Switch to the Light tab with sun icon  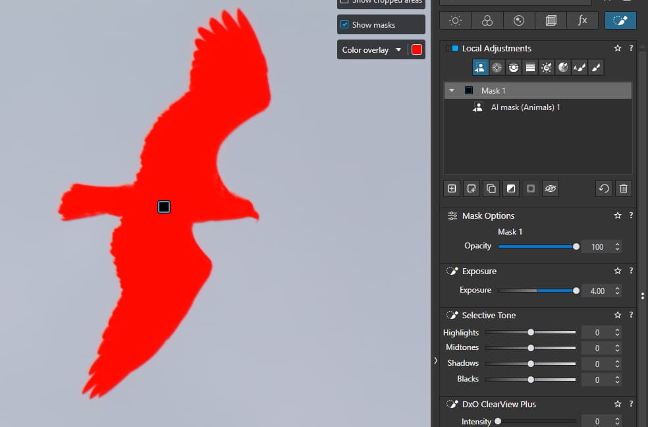tap(455, 20)
